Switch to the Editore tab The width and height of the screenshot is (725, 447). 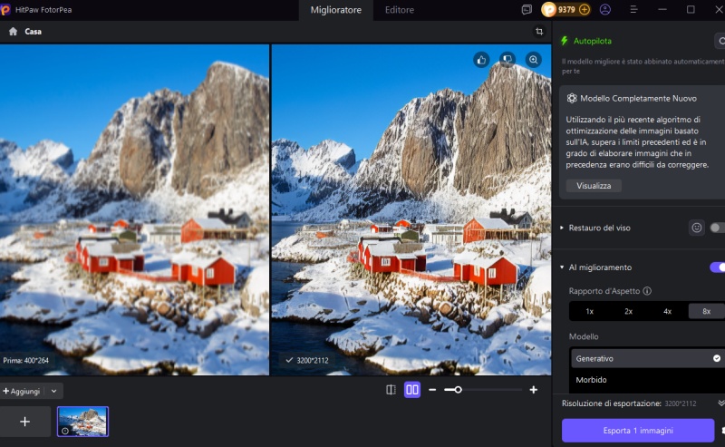400,10
